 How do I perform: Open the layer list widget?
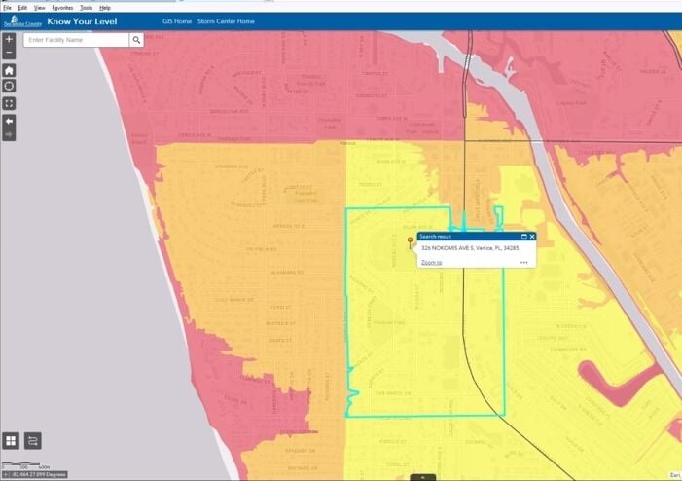33,441
